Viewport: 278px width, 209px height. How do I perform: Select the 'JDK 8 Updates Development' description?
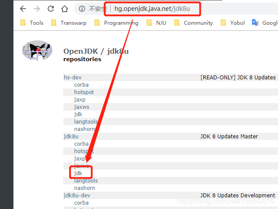(238, 196)
